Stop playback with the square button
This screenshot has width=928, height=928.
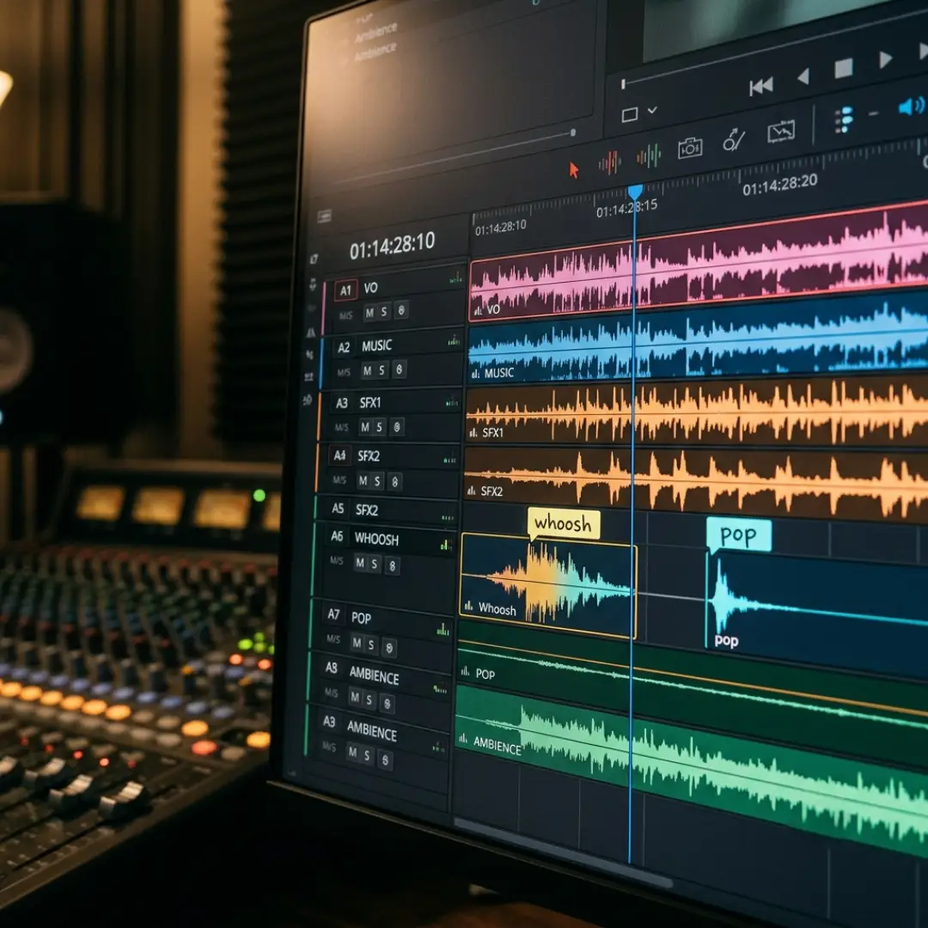point(844,68)
